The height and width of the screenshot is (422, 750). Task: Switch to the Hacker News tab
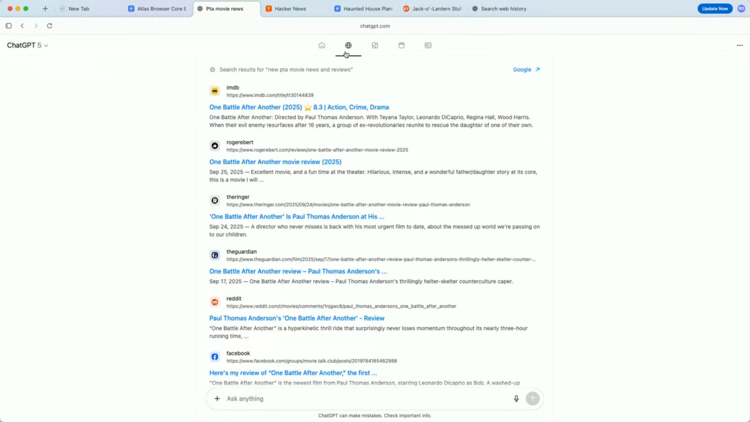[290, 9]
